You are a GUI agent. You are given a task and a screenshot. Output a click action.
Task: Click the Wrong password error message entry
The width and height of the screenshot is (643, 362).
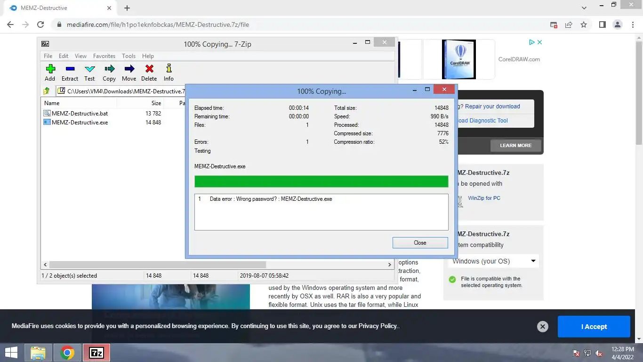click(x=271, y=199)
